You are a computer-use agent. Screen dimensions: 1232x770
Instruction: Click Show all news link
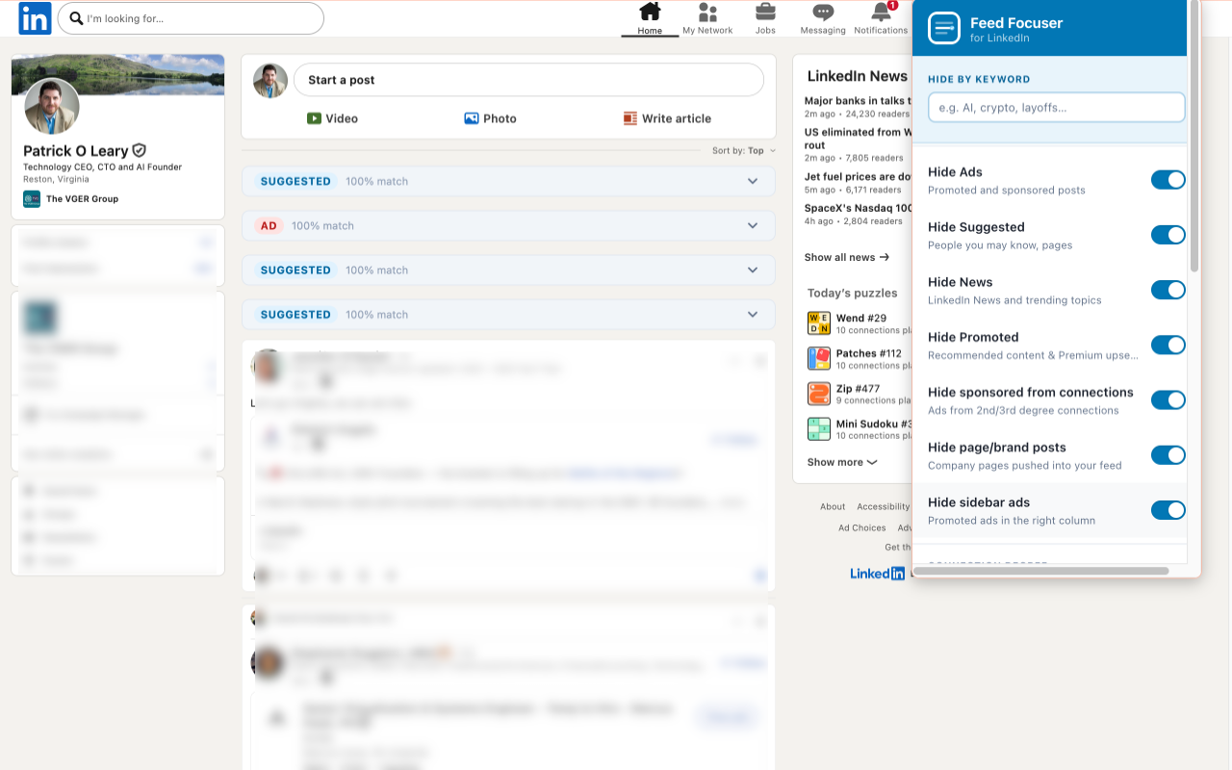point(847,257)
